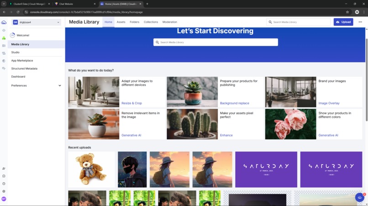Switch to the Chat Website browser tab
368x206 pixels.
[x=75, y=4]
